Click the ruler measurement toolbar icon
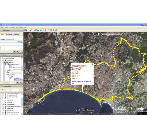 click(x=46, y=30)
